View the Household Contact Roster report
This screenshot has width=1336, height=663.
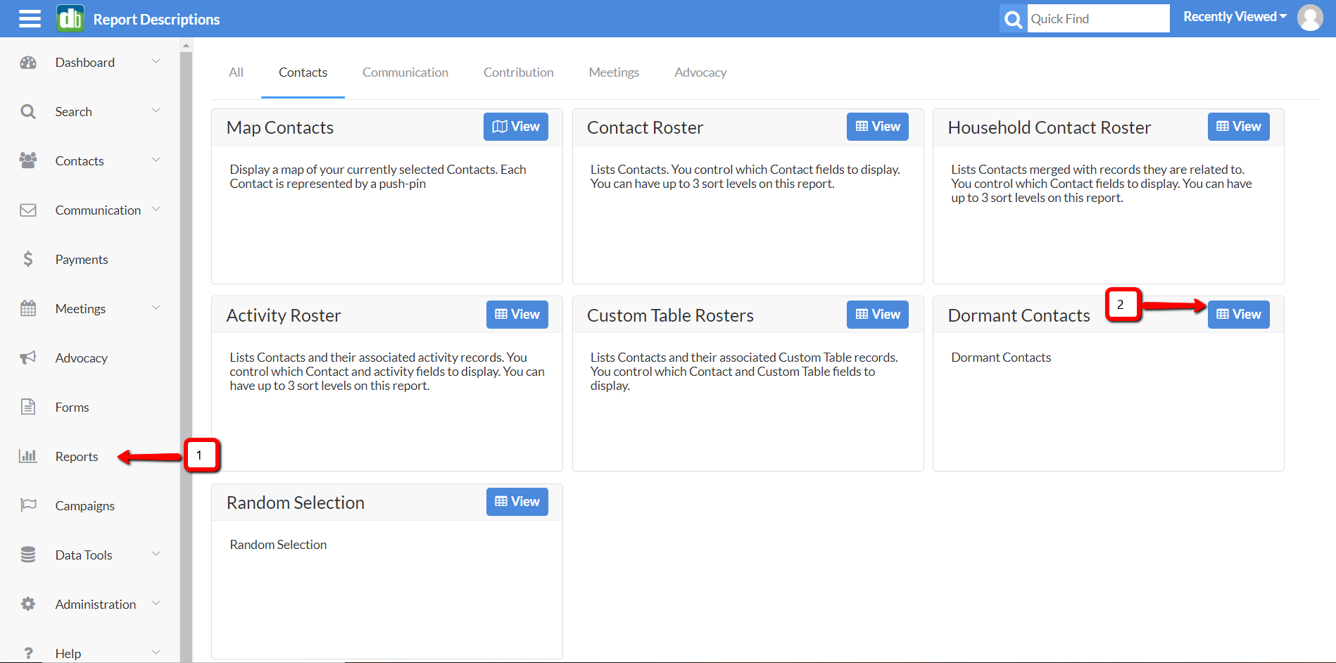coord(1239,127)
